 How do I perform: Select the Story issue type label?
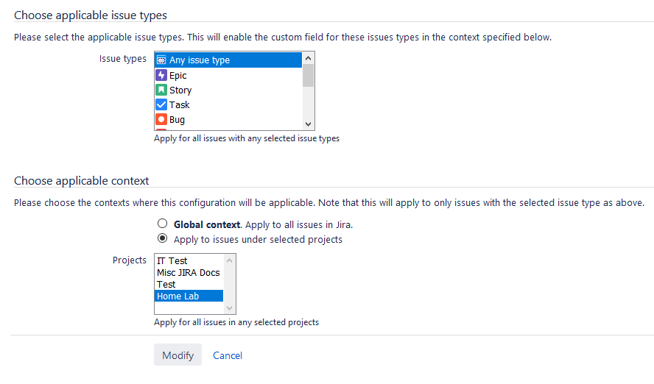(x=180, y=90)
